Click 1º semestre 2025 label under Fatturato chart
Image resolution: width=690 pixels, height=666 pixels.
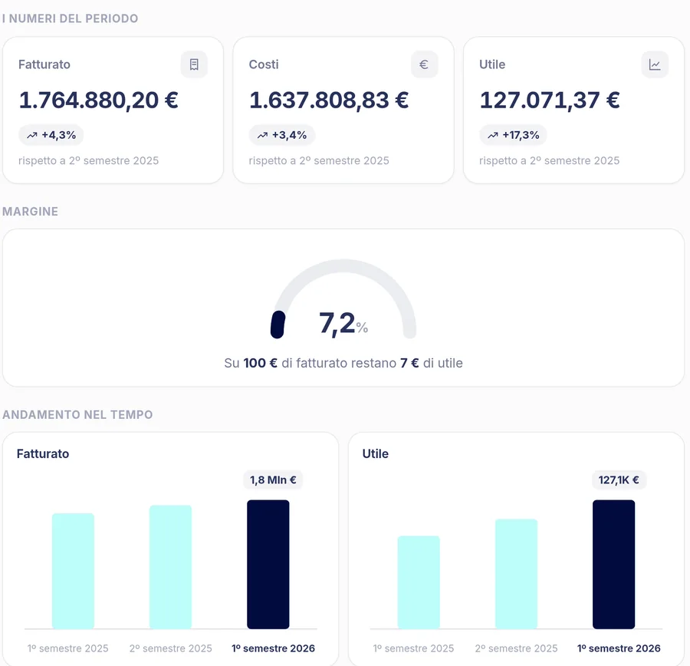click(x=67, y=648)
